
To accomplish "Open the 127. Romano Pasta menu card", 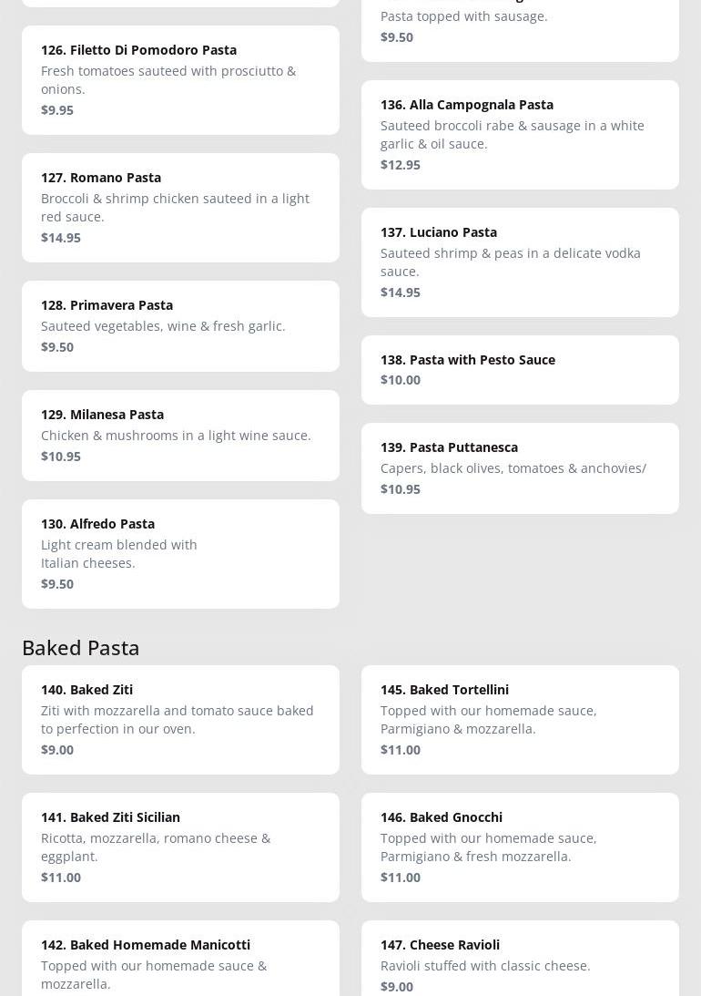I will [180, 208].
